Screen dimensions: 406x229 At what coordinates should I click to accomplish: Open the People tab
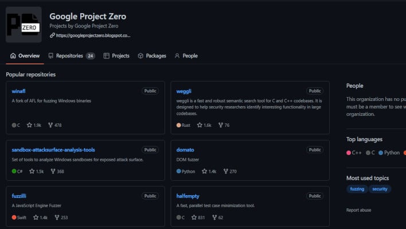[x=186, y=56]
